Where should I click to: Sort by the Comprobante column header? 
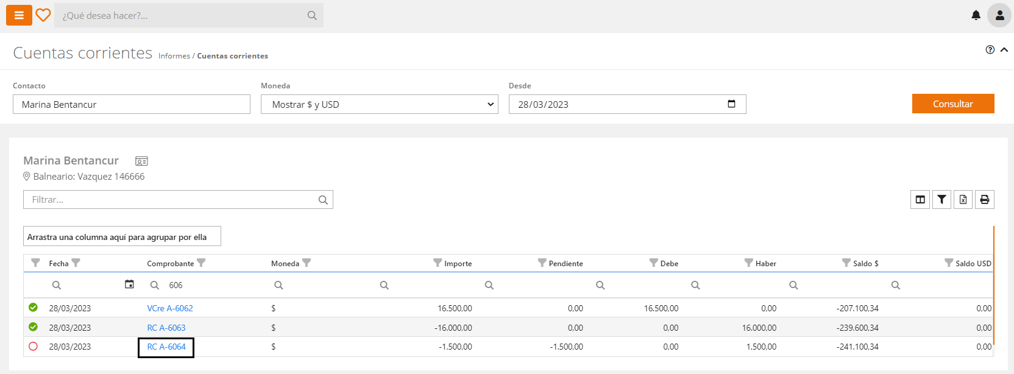(x=170, y=264)
